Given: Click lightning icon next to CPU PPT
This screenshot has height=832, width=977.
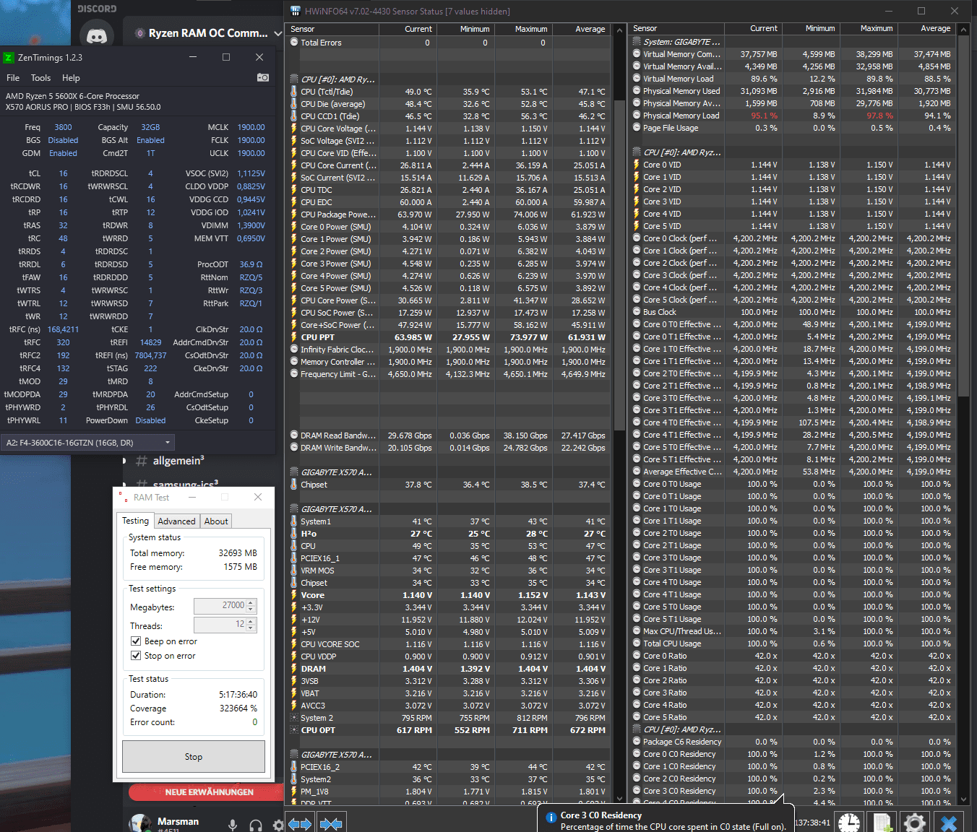Looking at the screenshot, I should pyautogui.click(x=294, y=337).
